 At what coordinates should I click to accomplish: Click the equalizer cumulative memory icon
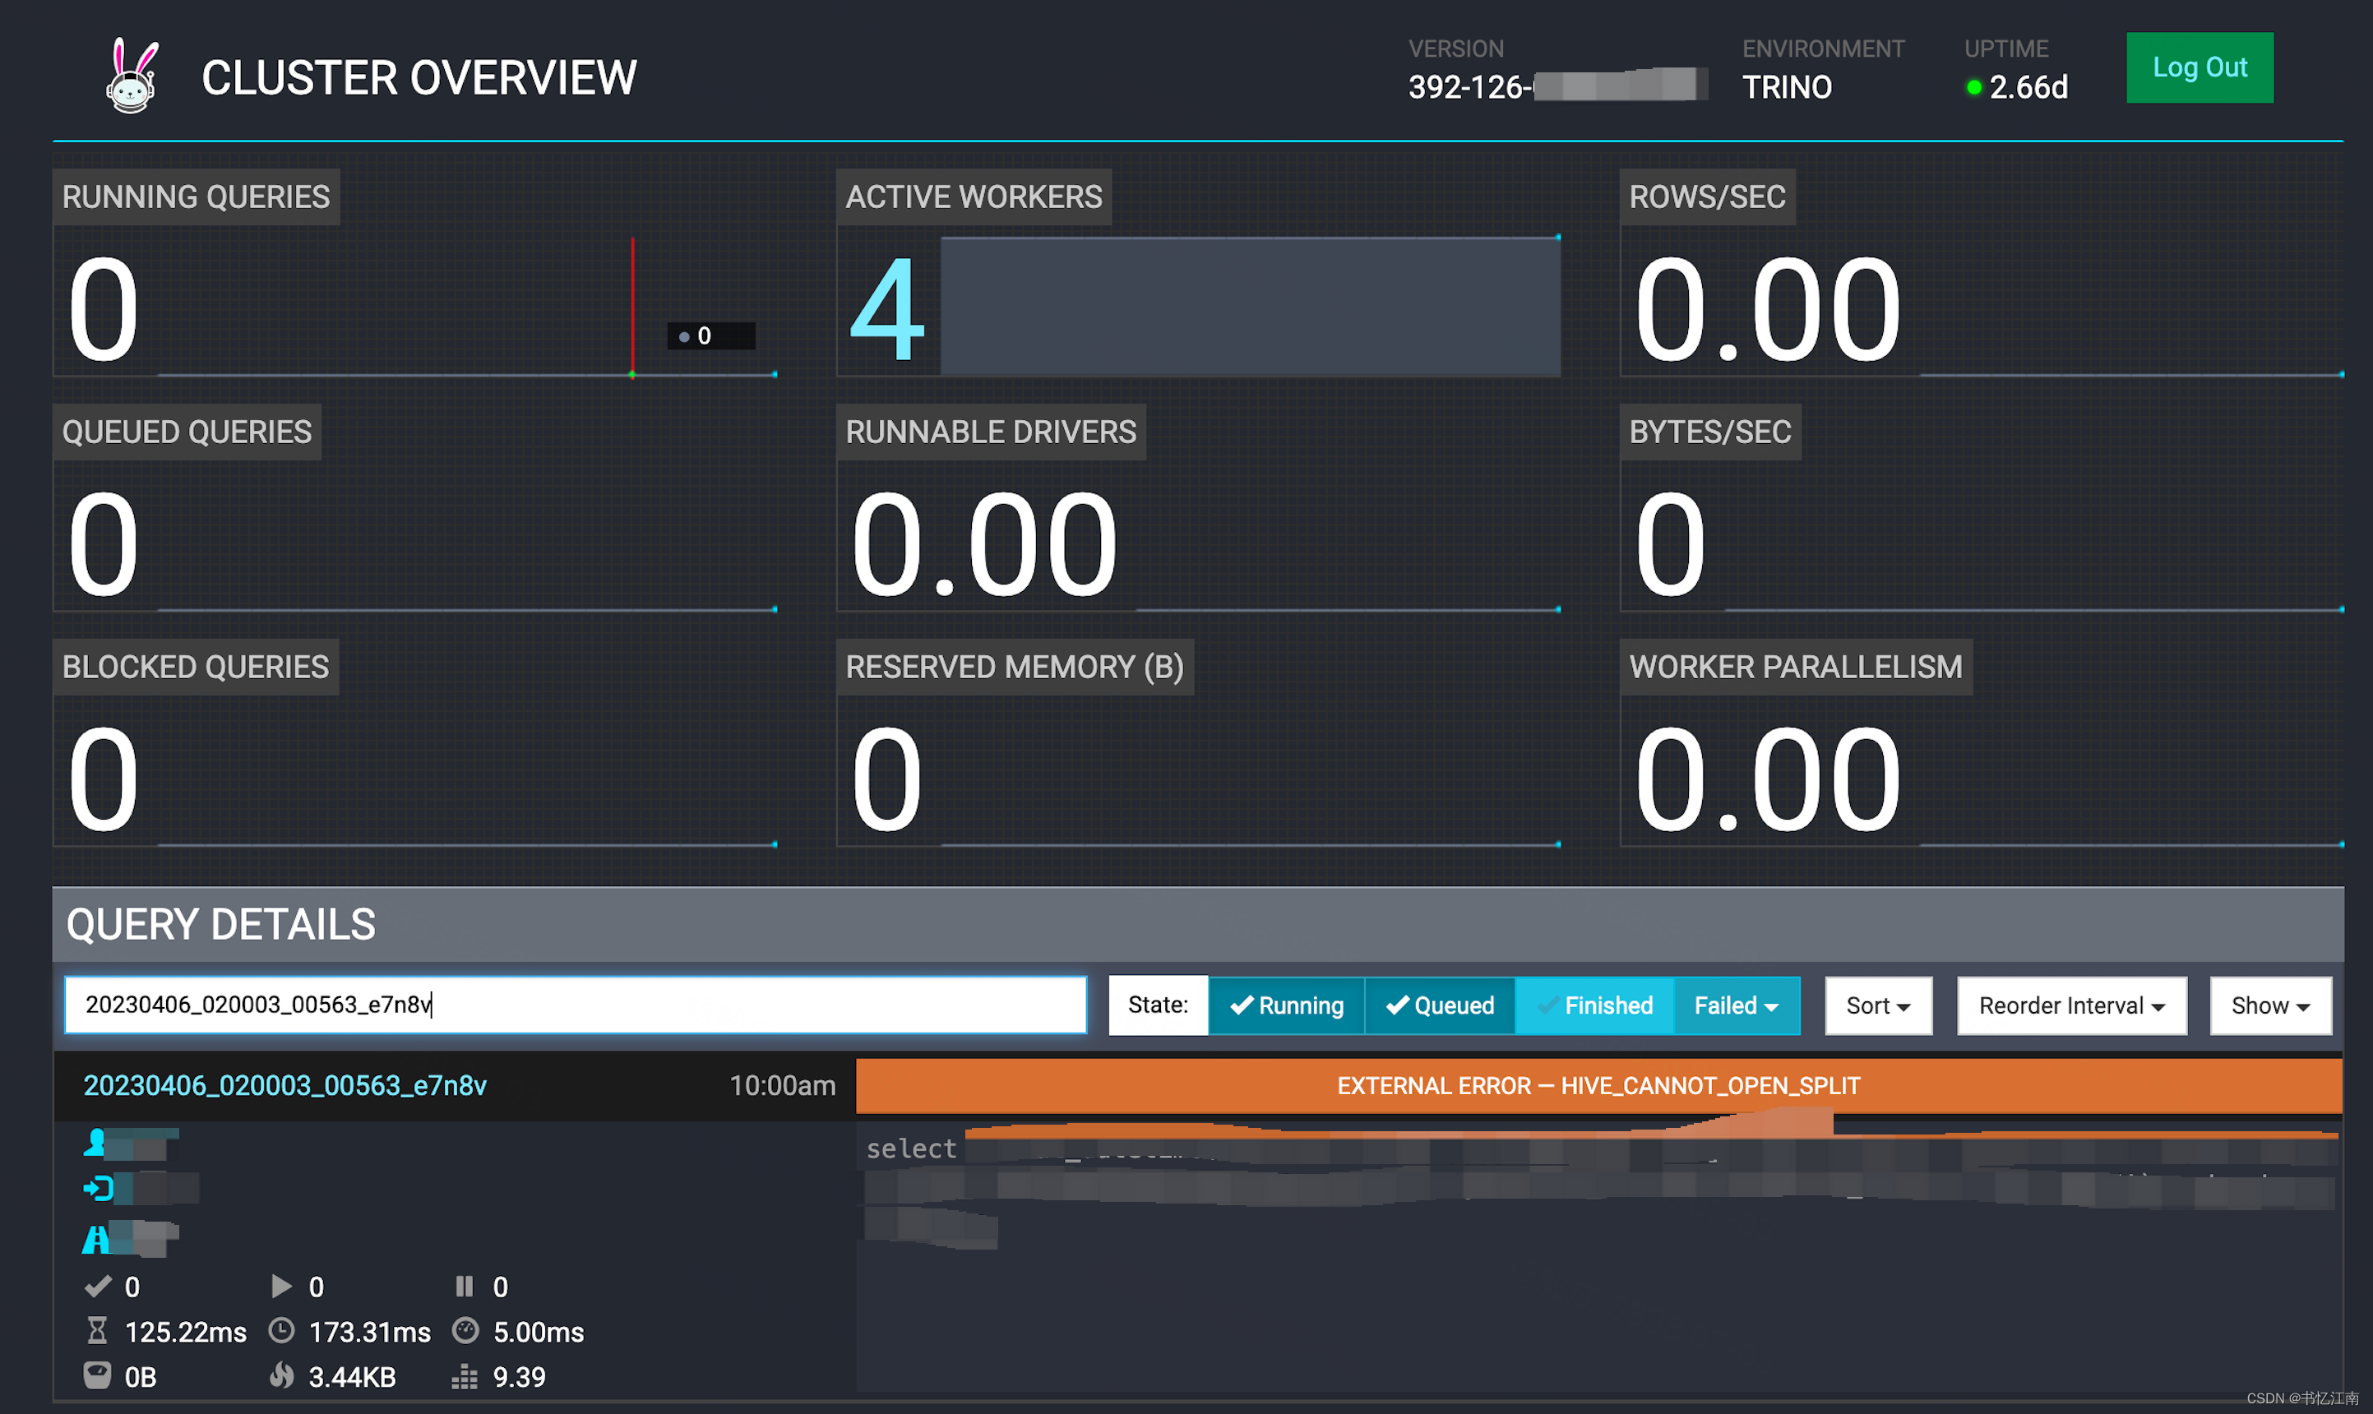click(464, 1375)
